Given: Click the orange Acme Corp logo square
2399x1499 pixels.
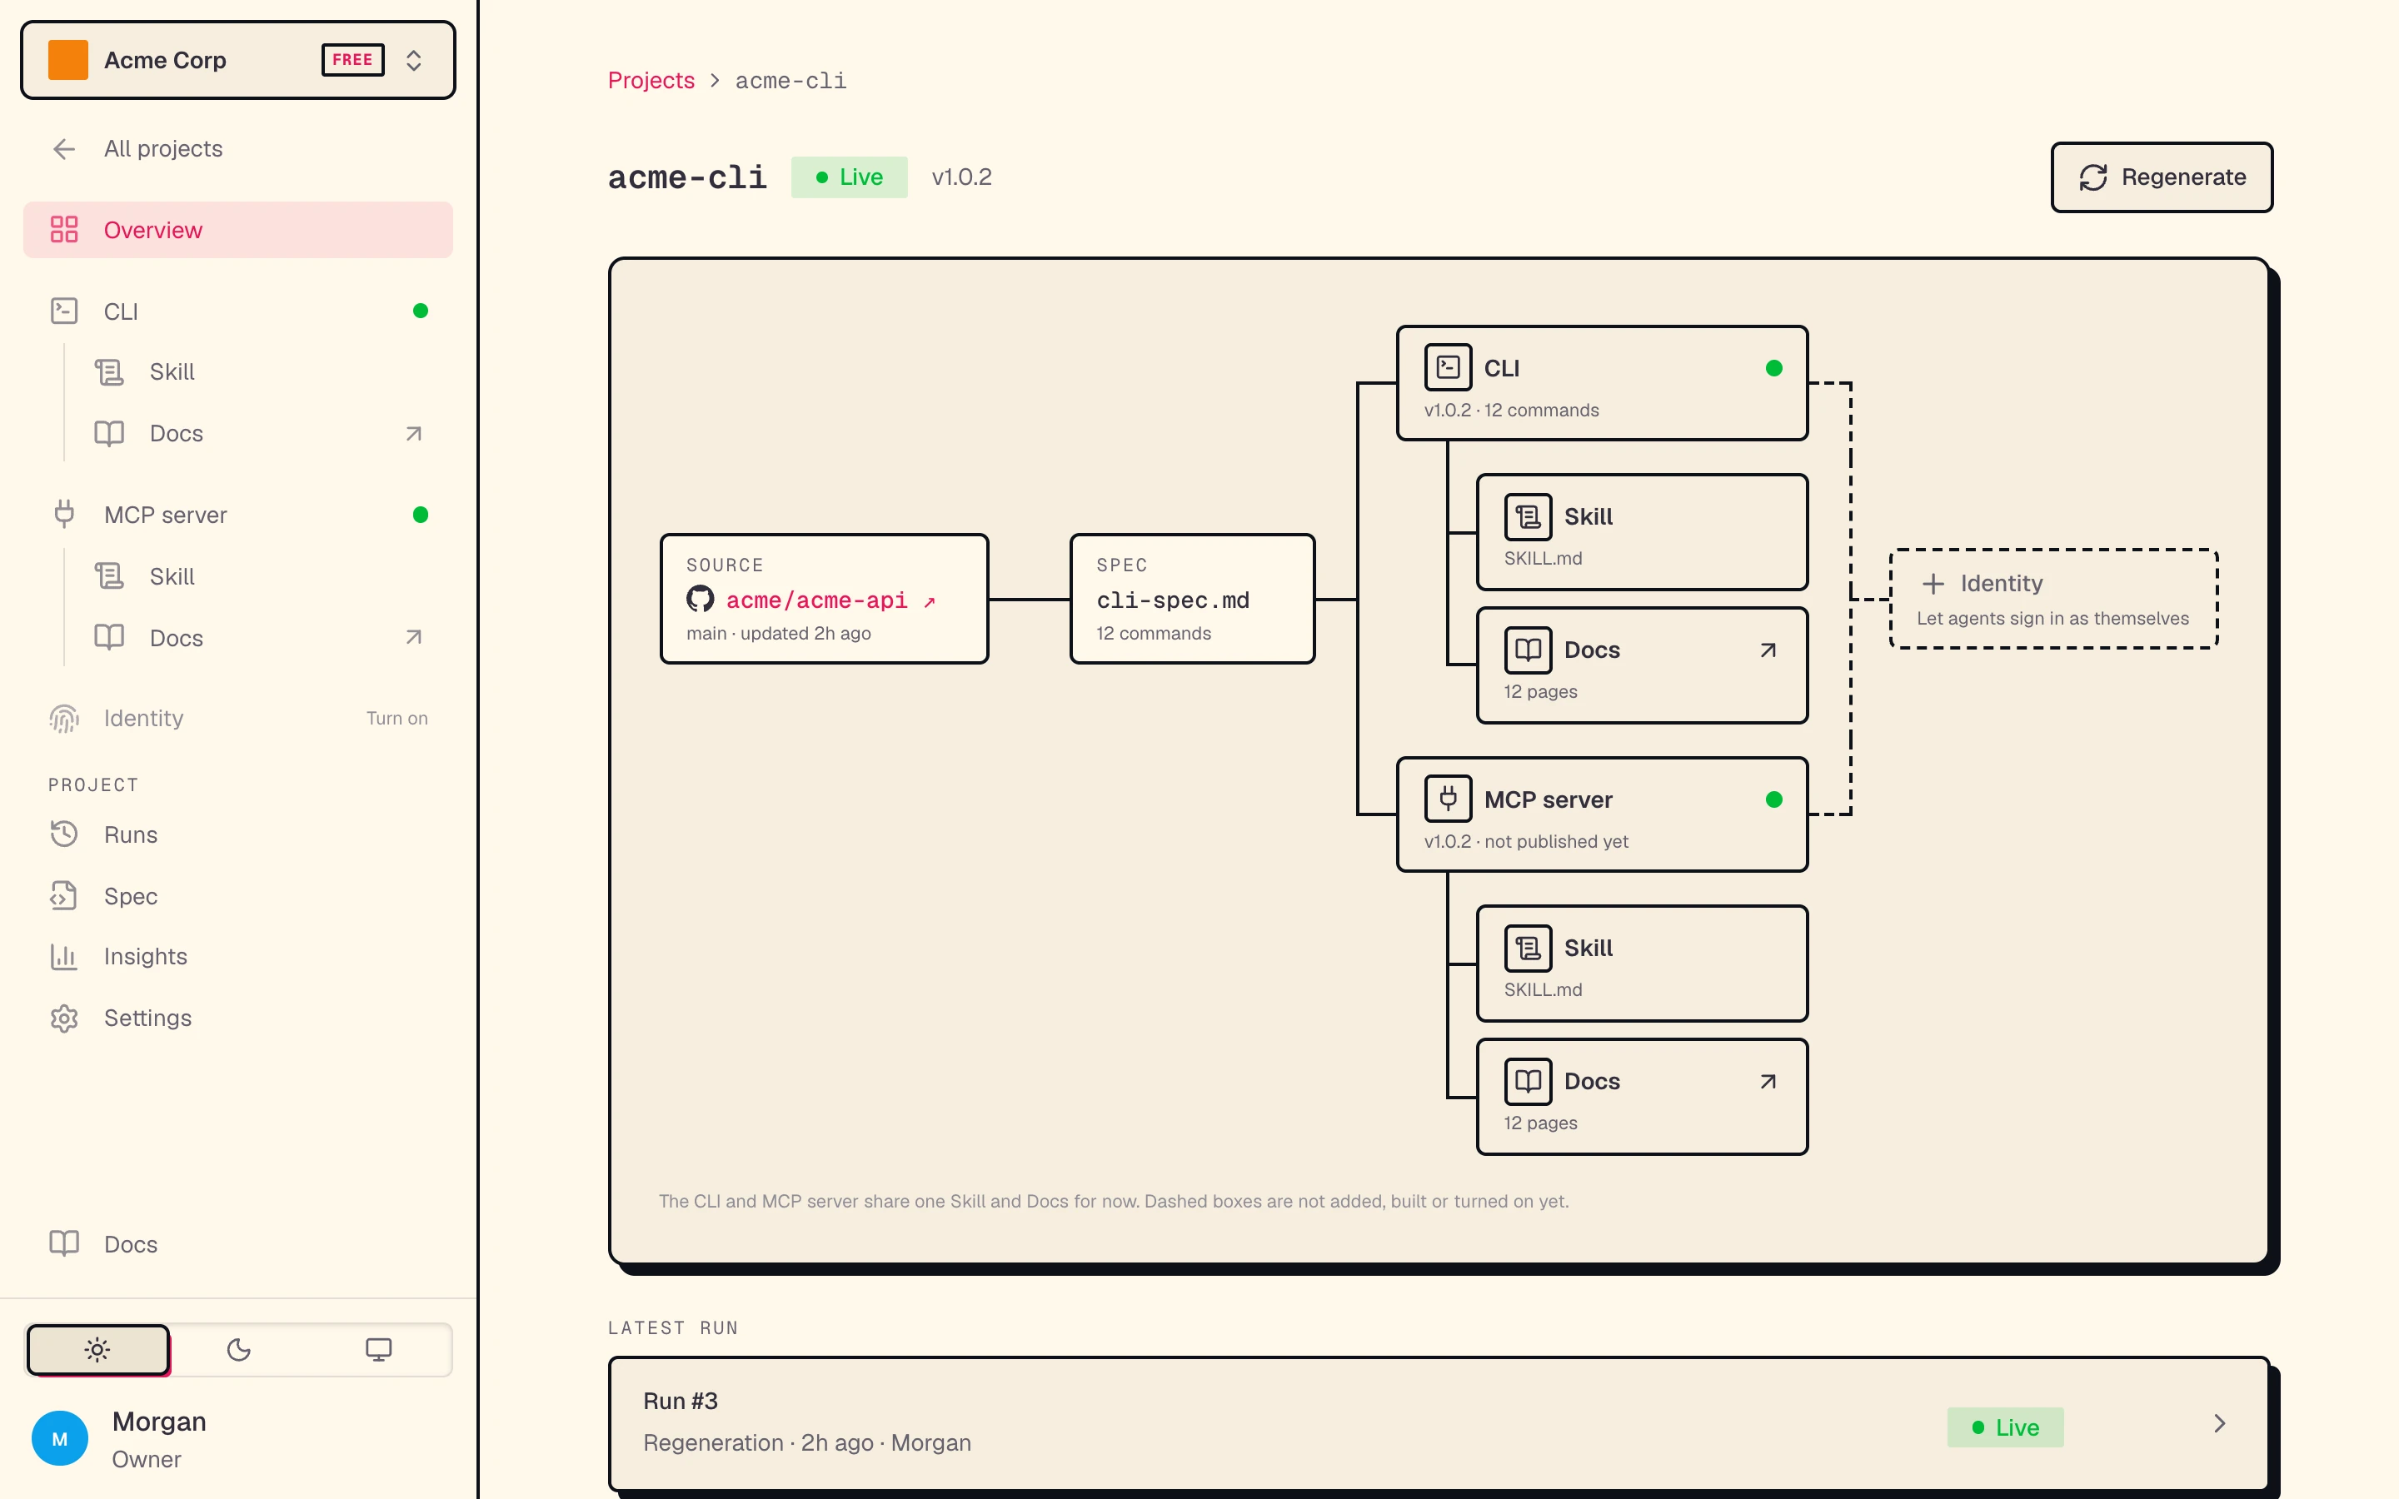Looking at the screenshot, I should (68, 59).
